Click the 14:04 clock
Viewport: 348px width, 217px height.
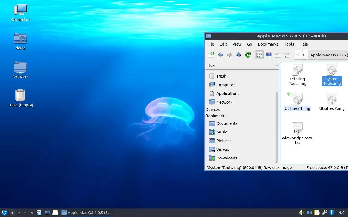[342, 213]
